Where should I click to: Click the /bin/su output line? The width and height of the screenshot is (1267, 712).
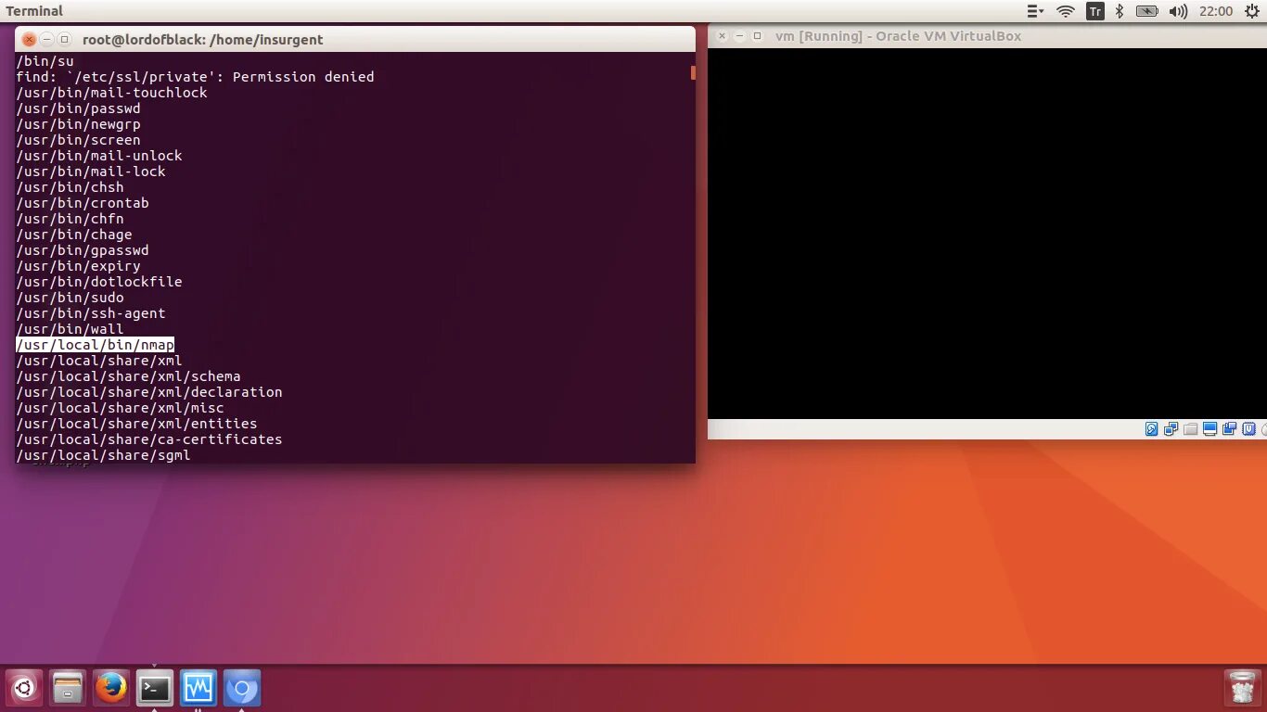click(x=45, y=61)
